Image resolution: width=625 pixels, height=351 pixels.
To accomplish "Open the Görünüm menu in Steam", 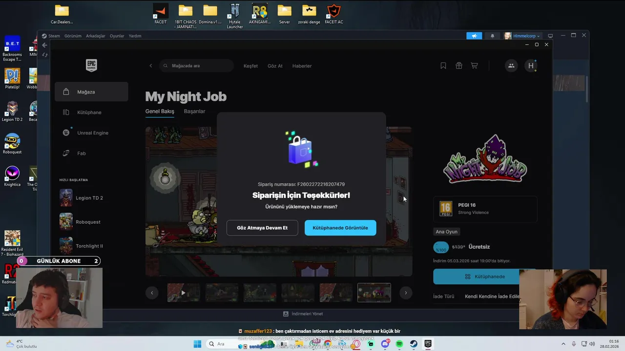I will point(73,36).
